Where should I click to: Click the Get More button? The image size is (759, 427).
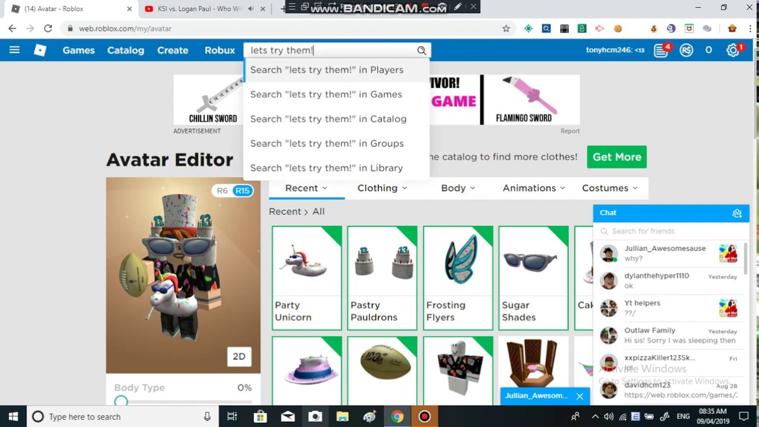(x=617, y=157)
